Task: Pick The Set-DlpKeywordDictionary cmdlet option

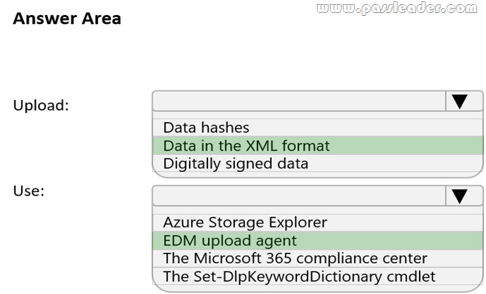Action: (x=299, y=276)
